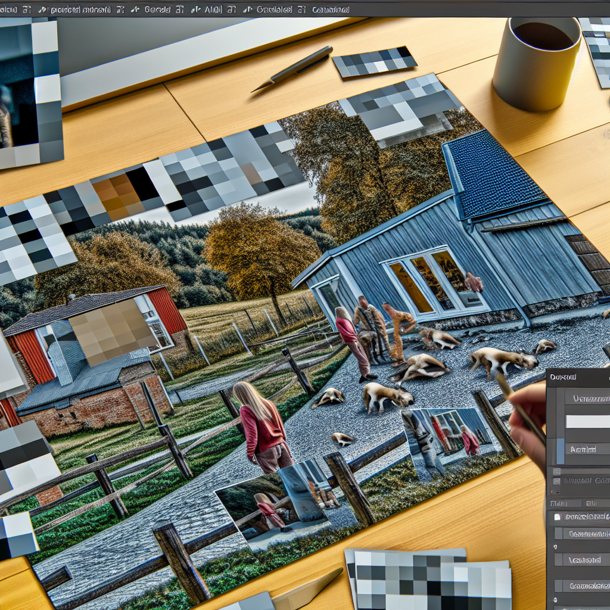This screenshot has height=610, width=610.
Task: Click the white input field in the right panel
Action: [x=587, y=422]
